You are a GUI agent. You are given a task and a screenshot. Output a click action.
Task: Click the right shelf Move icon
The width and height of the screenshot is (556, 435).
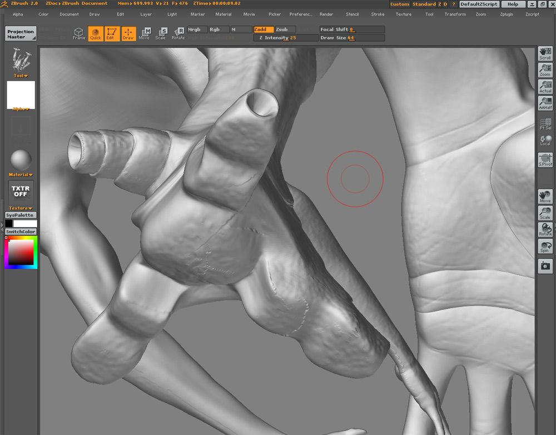click(x=545, y=197)
